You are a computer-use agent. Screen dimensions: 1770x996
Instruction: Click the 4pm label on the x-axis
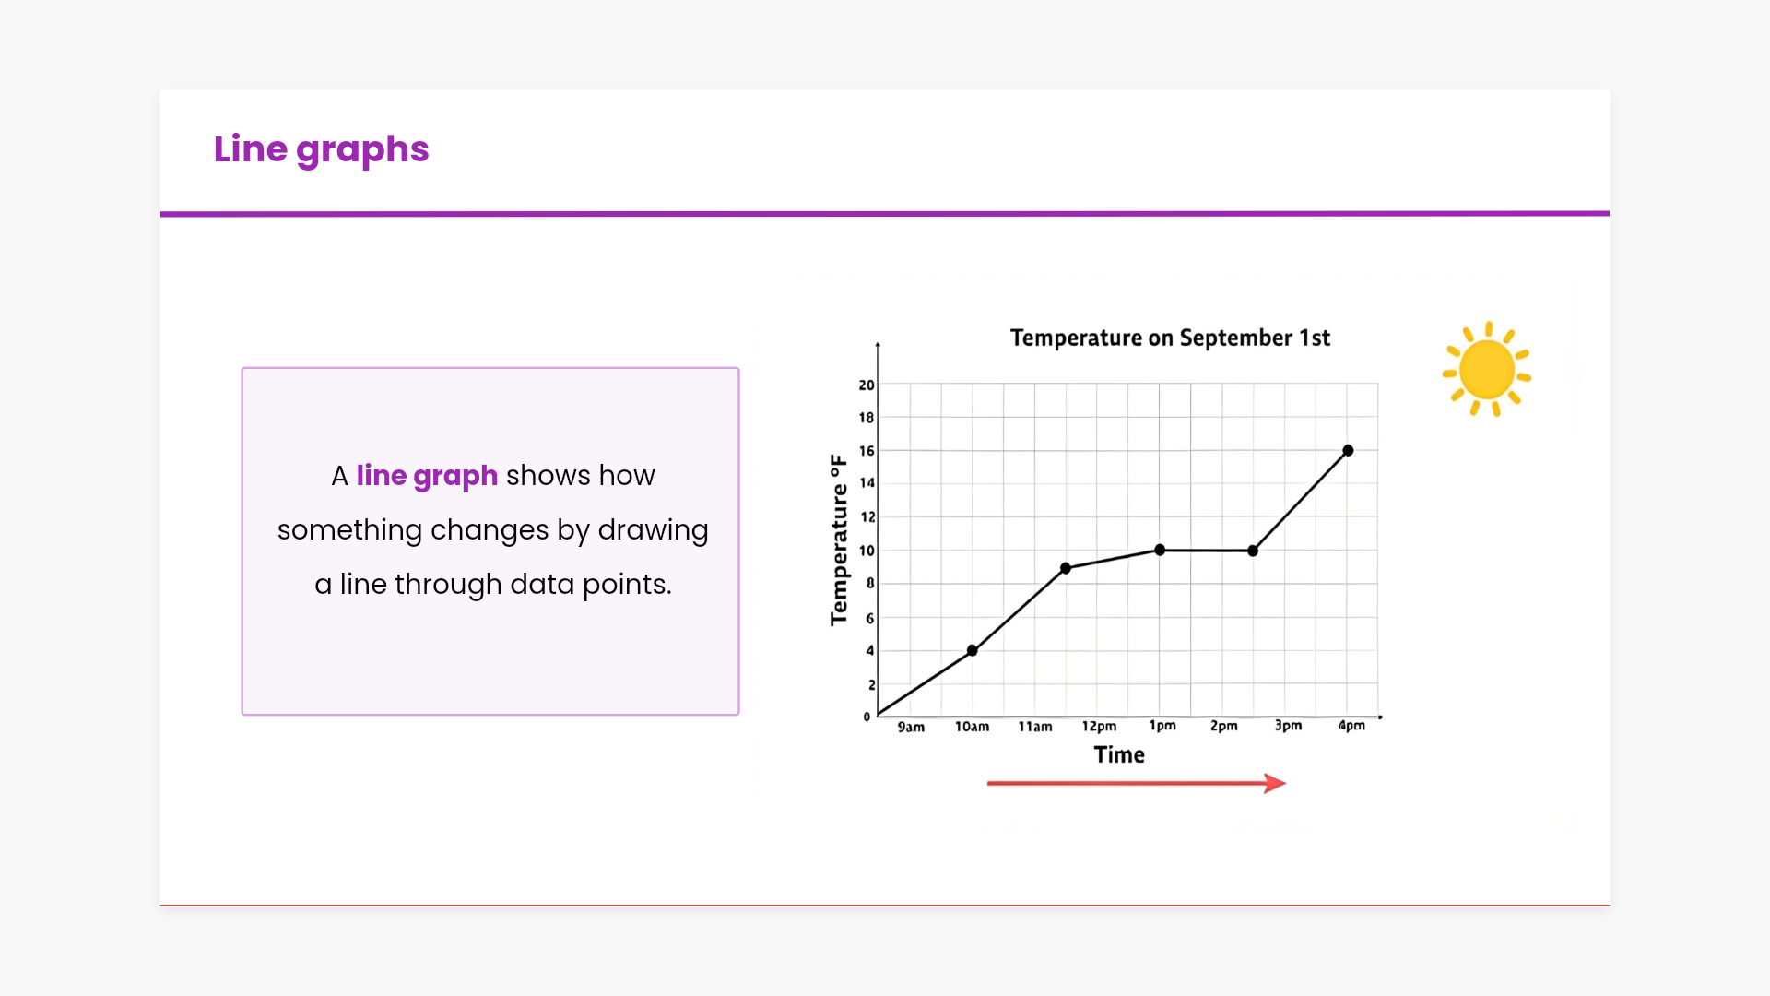click(1351, 726)
